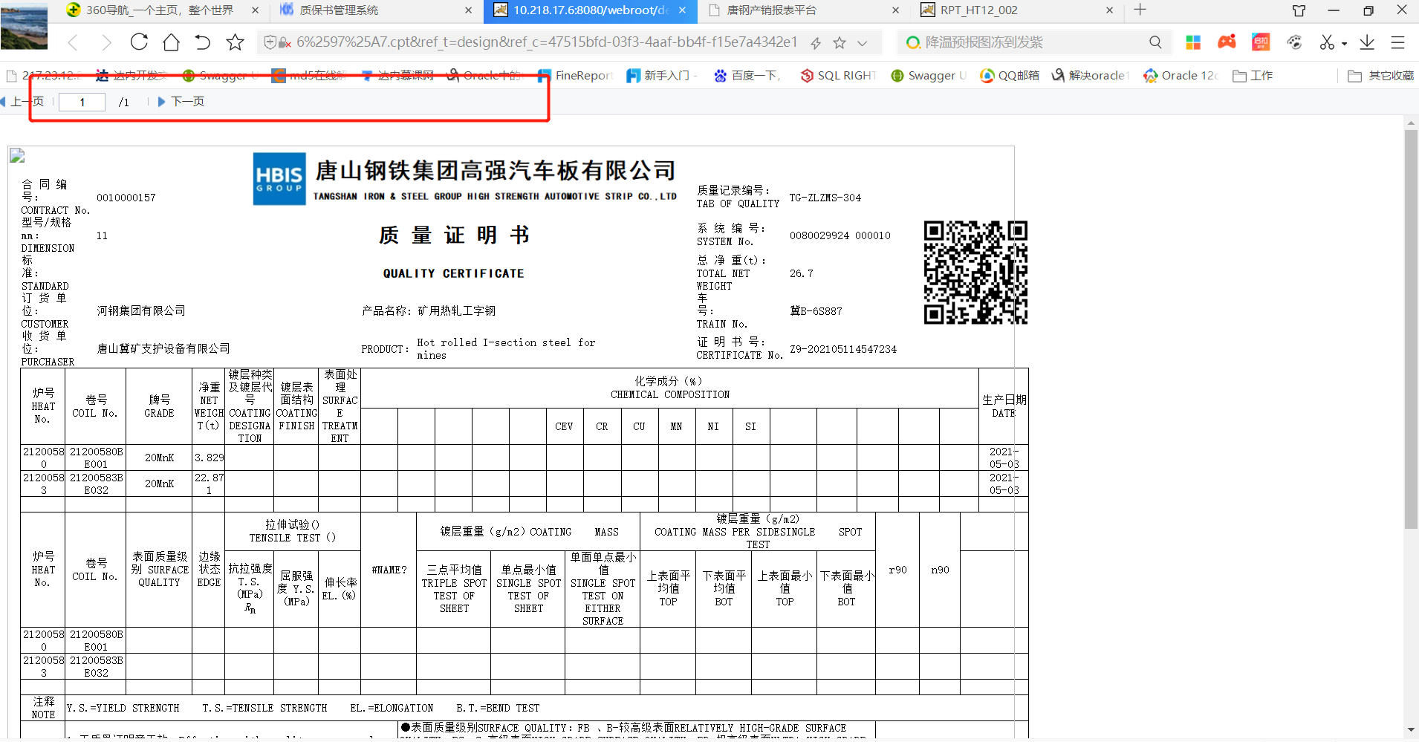The image size is (1419, 742).
Task: Click the scrollbar down arrow
Action: click(1411, 730)
